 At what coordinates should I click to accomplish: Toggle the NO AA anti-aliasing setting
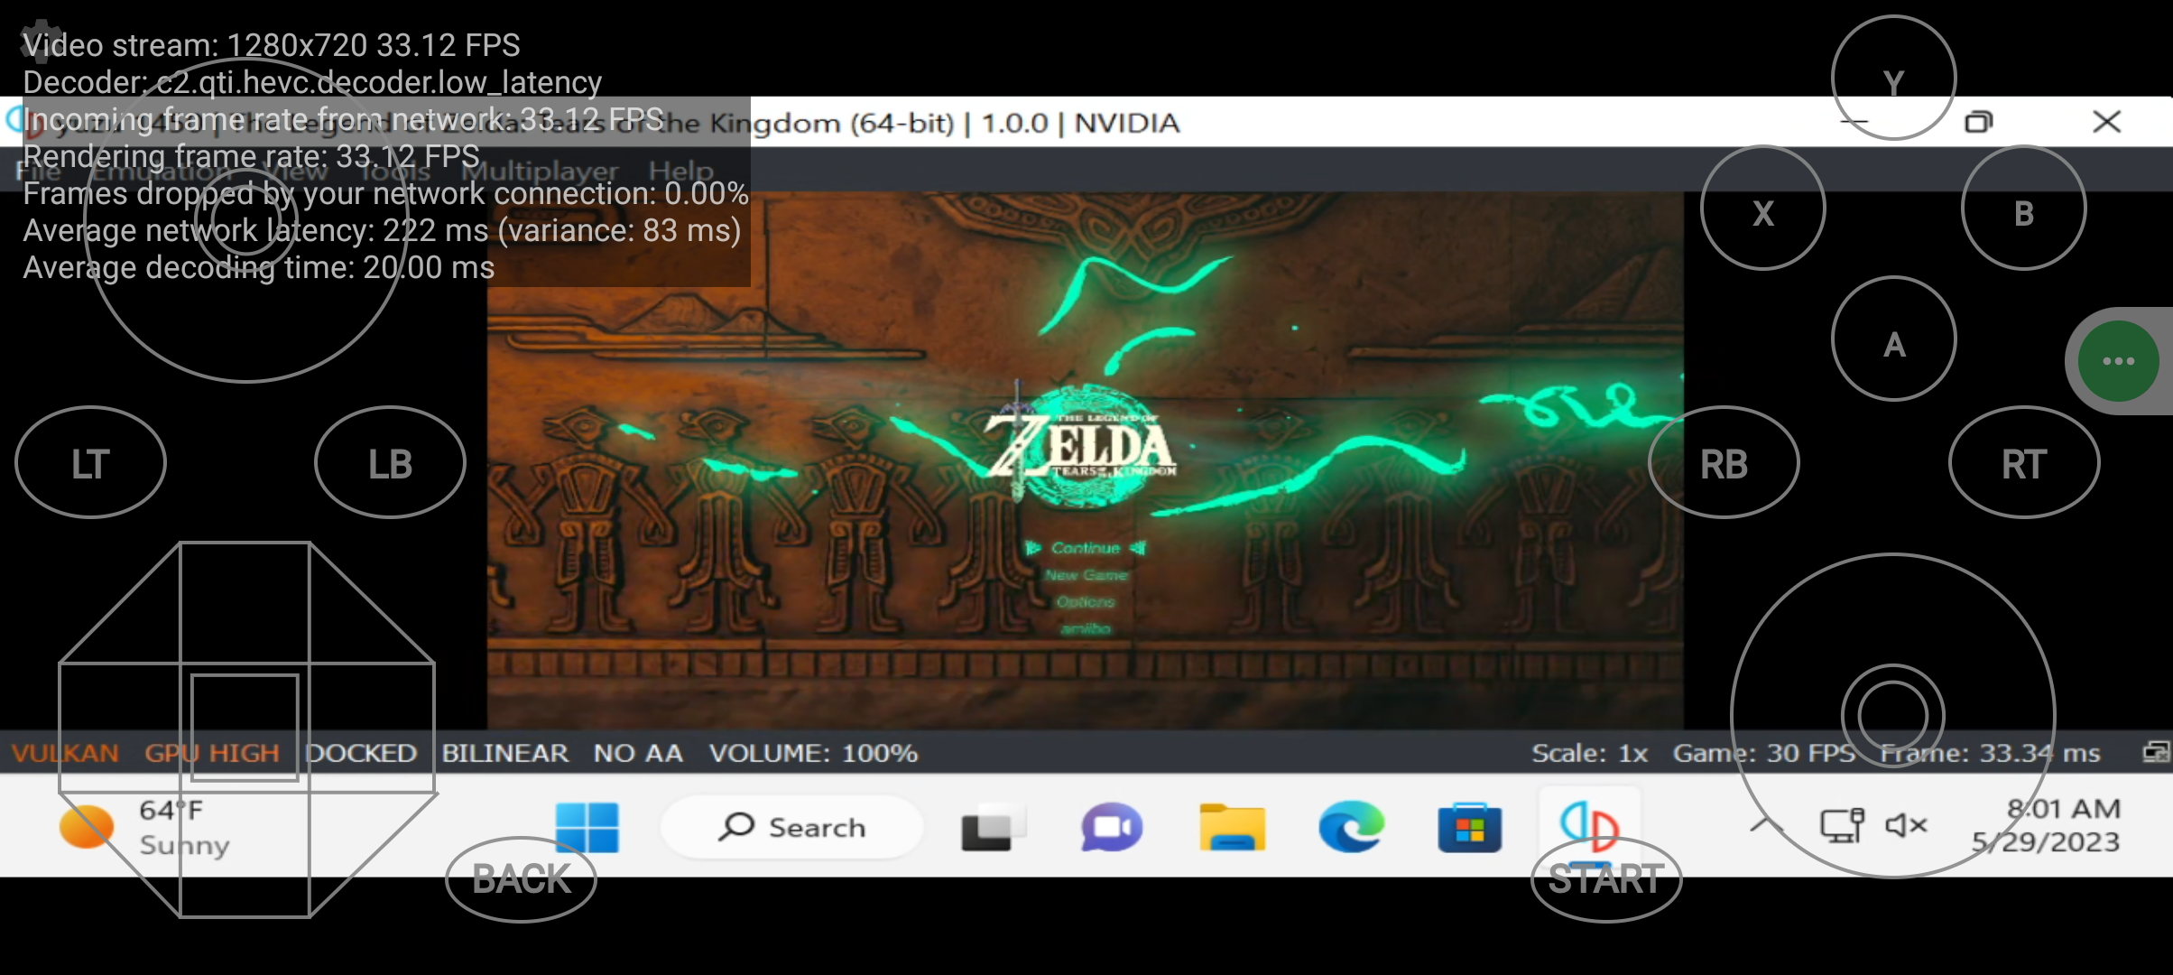(638, 753)
